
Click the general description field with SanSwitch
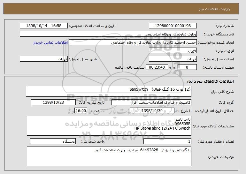tap(109, 91)
